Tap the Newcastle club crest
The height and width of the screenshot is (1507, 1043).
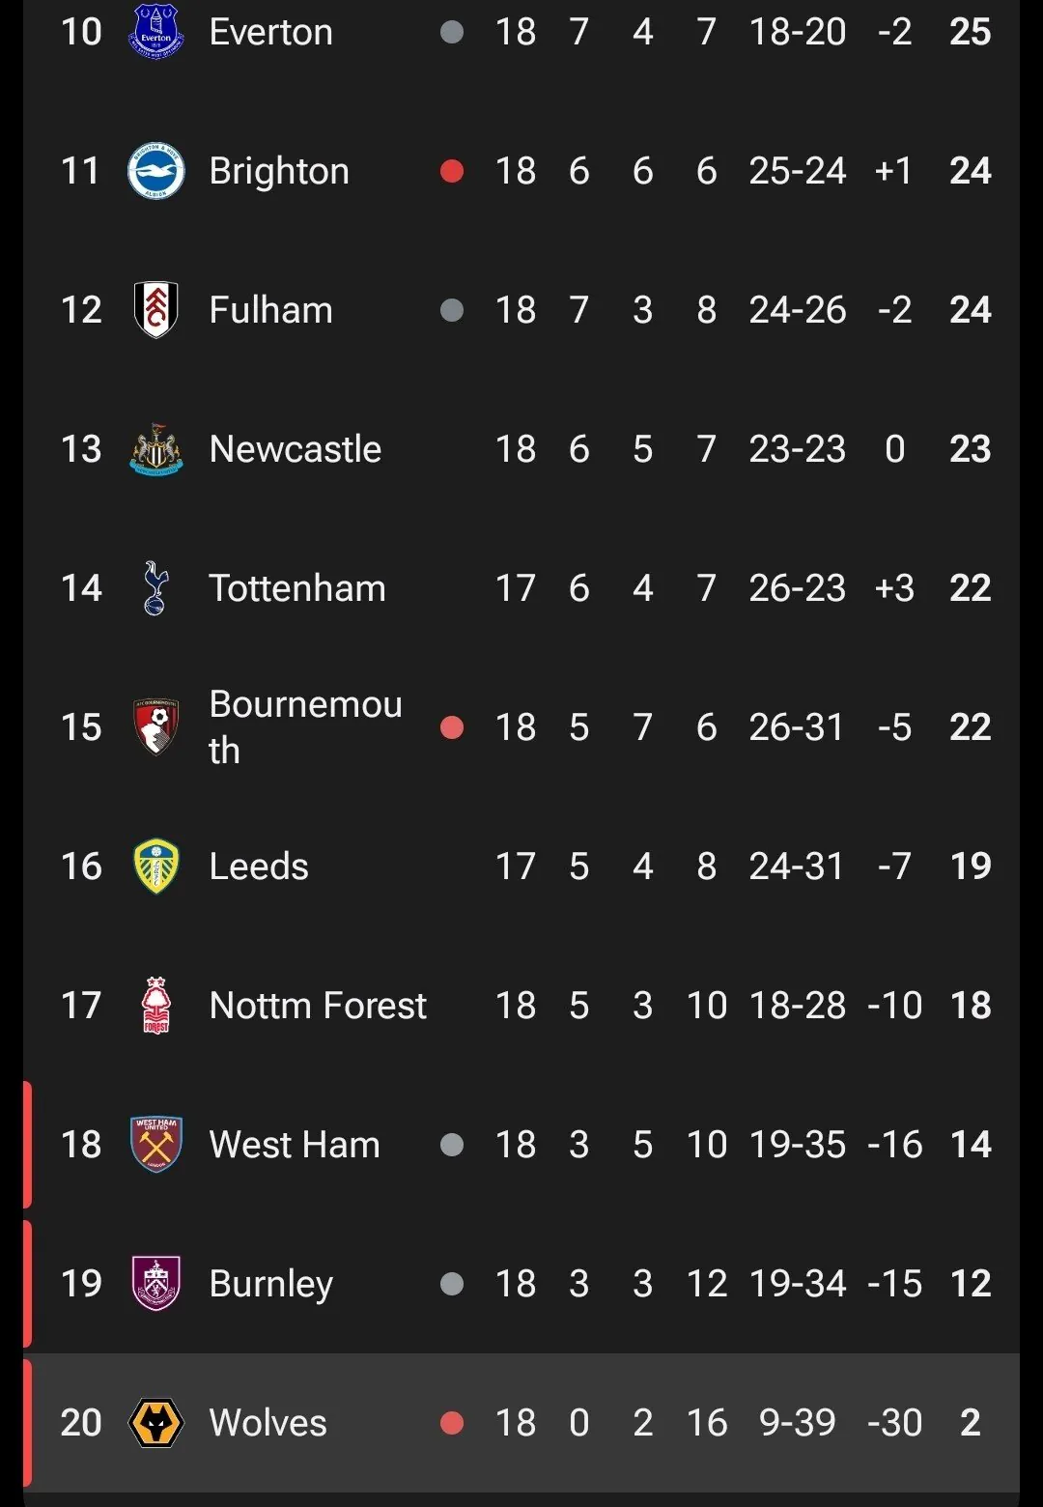(x=155, y=449)
